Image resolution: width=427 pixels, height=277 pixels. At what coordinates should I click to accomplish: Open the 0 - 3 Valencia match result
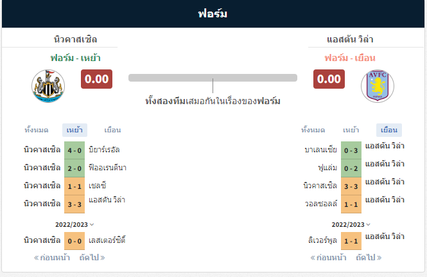coord(351,150)
